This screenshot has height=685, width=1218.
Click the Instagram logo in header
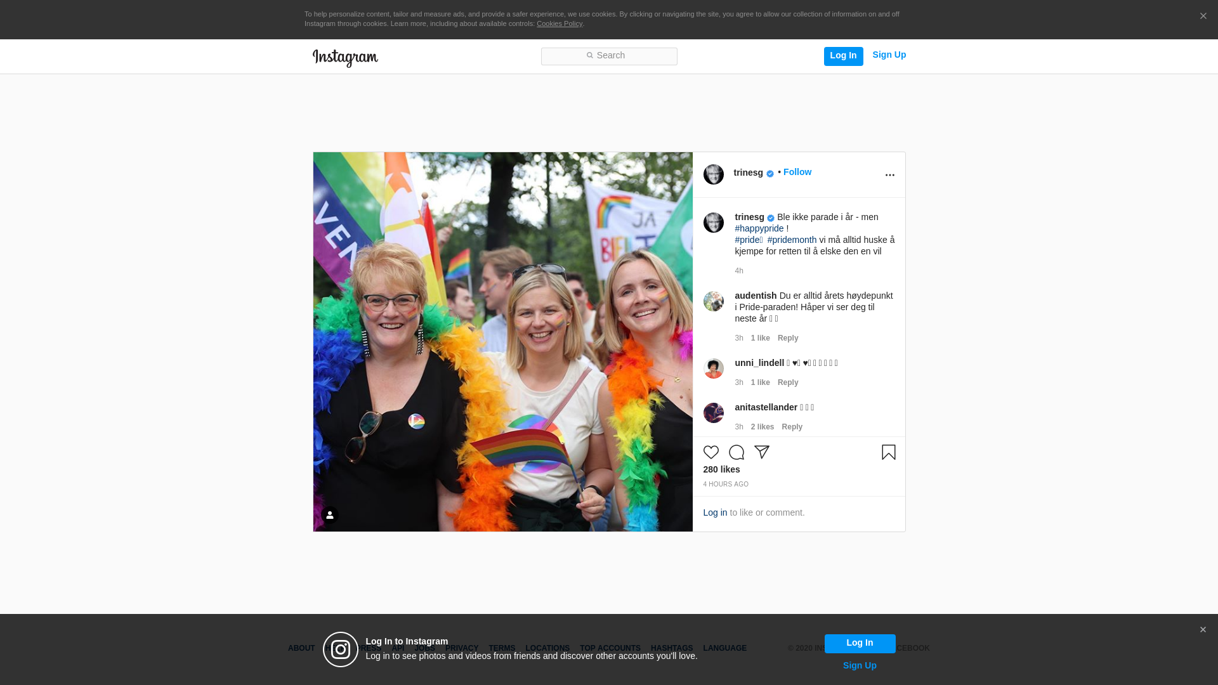click(x=345, y=58)
